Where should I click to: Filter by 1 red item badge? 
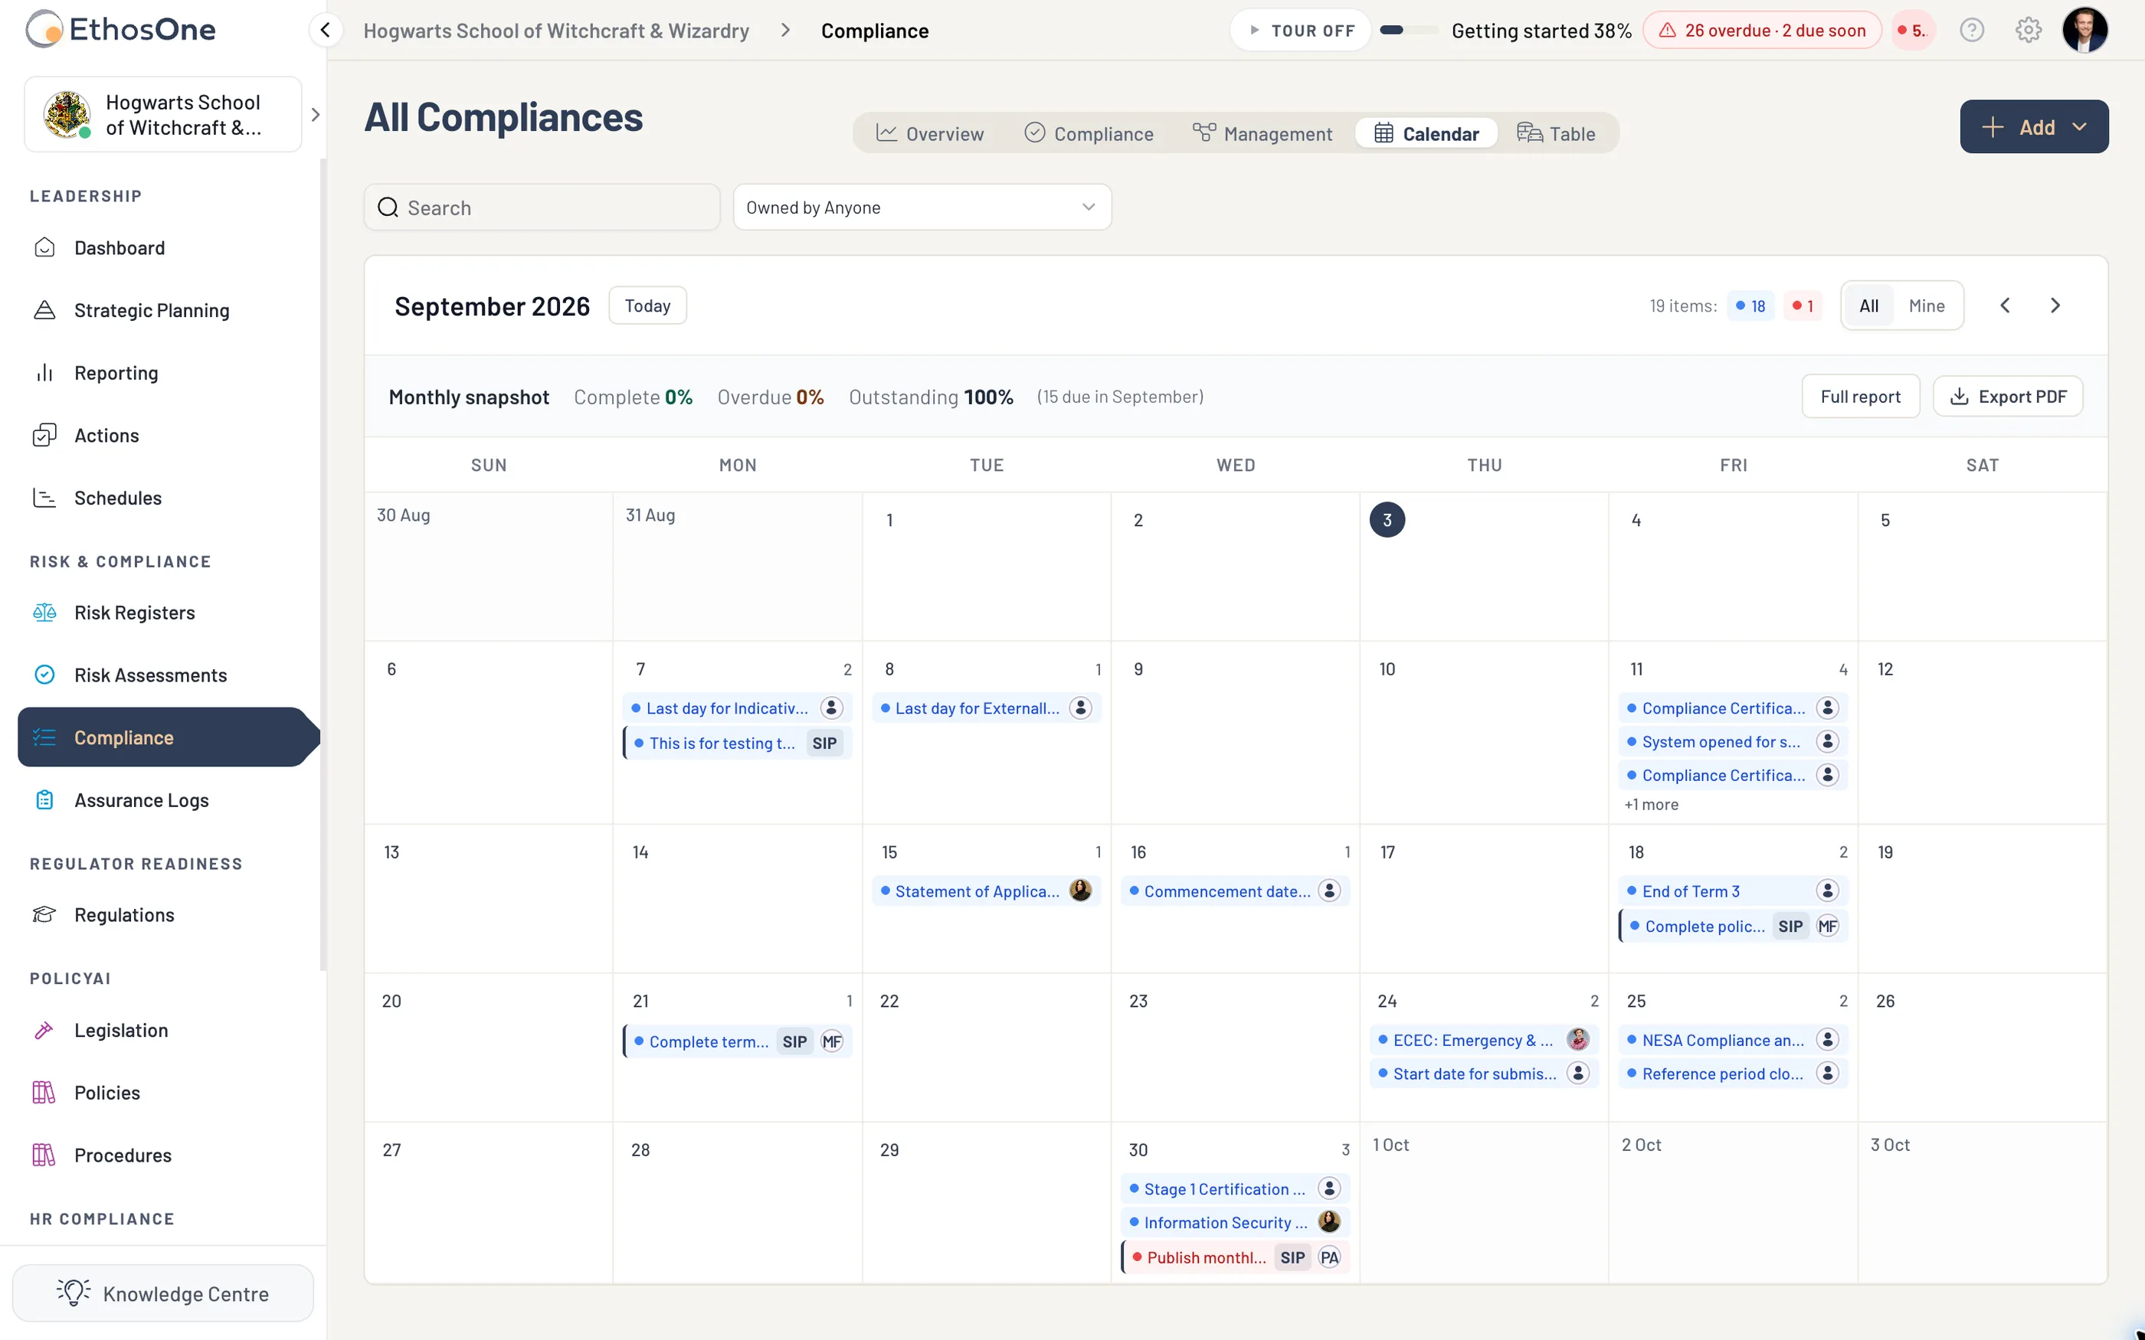pos(1802,306)
